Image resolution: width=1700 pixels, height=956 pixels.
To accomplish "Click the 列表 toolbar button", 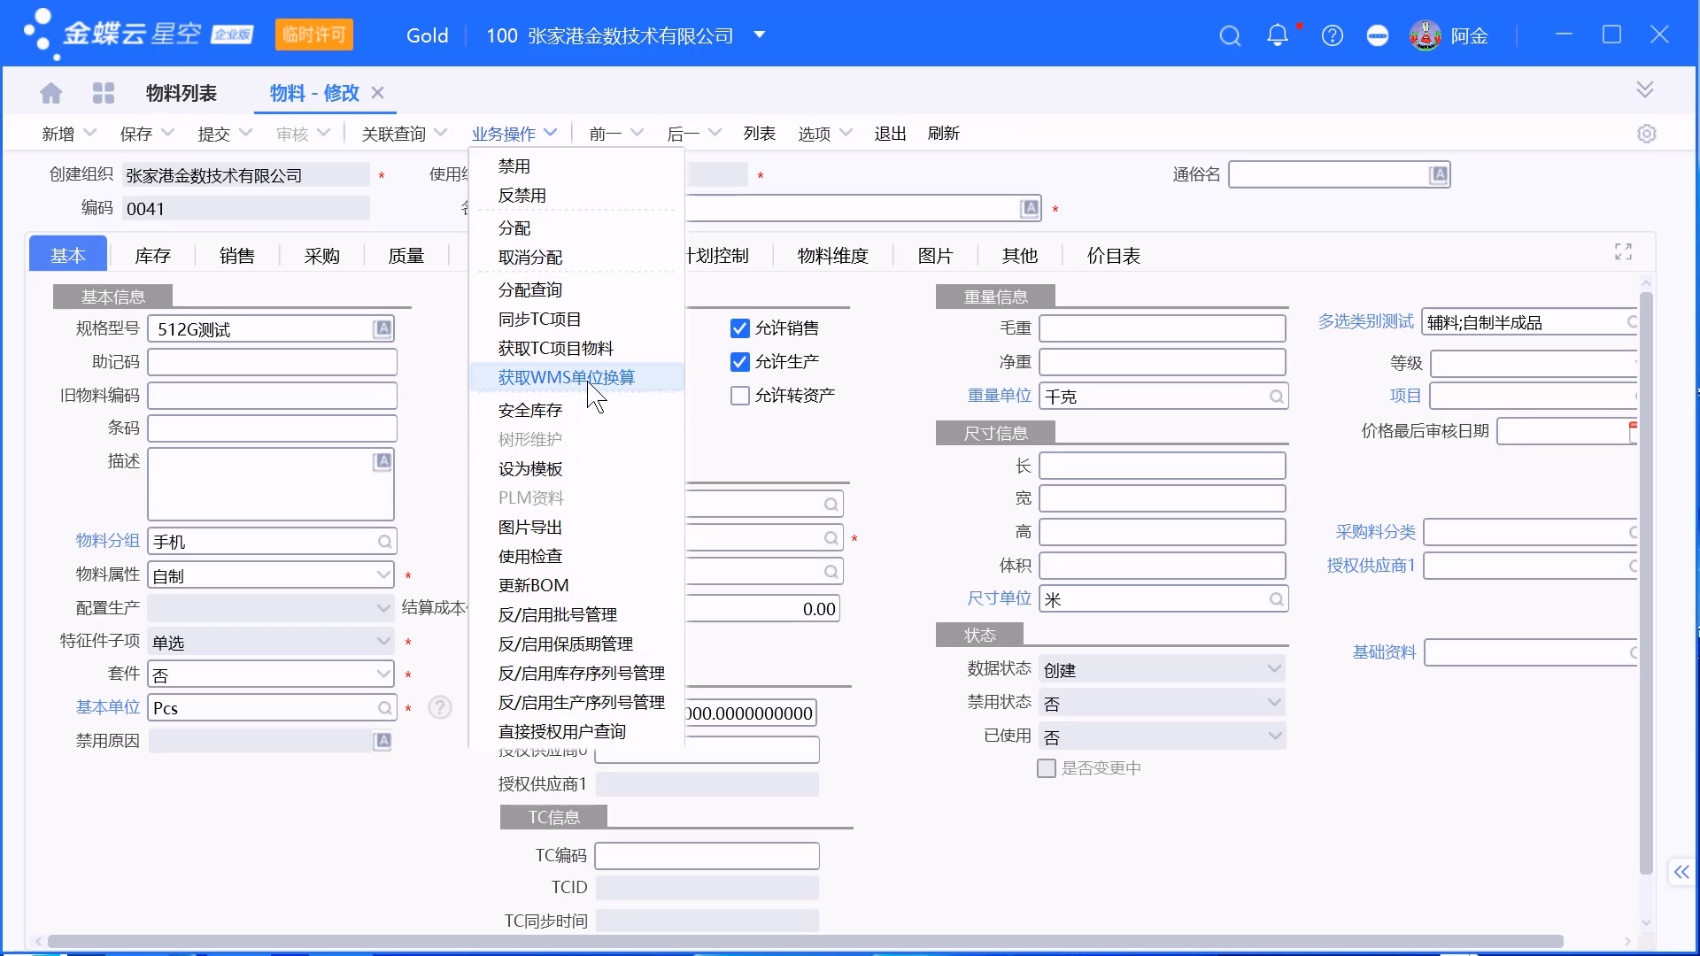I will click(x=759, y=134).
